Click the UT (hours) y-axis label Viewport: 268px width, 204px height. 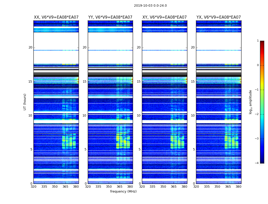(25, 102)
